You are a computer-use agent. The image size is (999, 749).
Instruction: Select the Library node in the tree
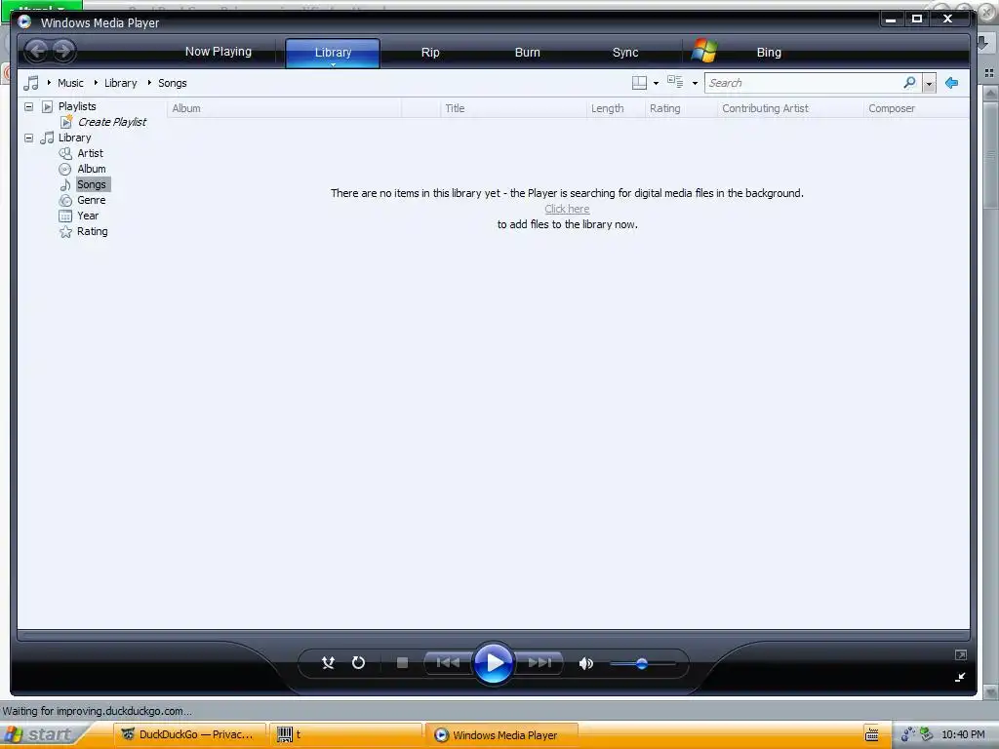74,138
